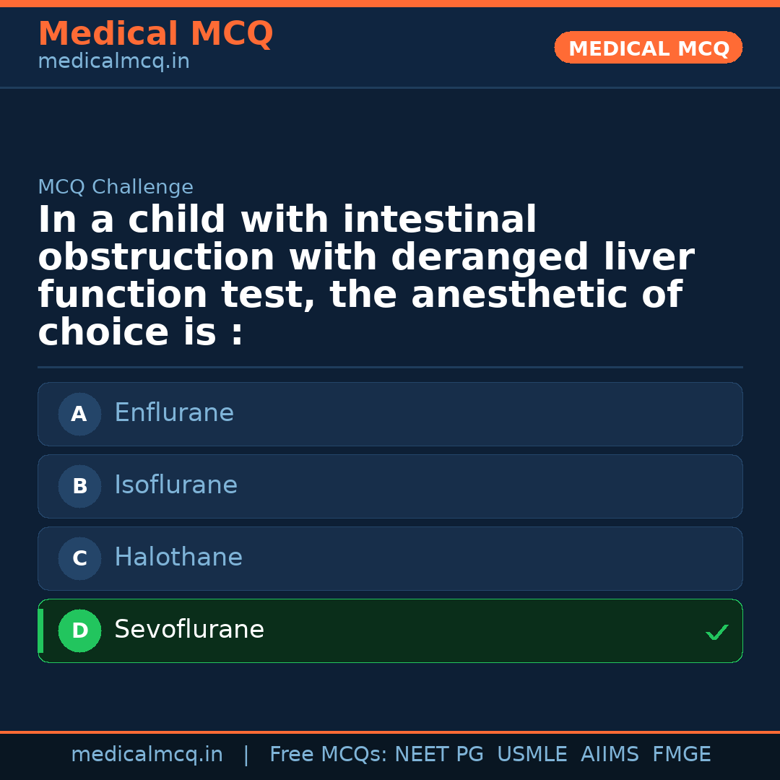Image resolution: width=780 pixels, height=780 pixels.
Task: Select answer option C Halothane
Action: pyautogui.click(x=390, y=558)
